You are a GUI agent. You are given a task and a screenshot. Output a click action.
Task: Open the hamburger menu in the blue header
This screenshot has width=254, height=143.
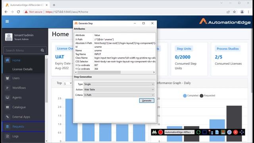(x=7, y=21)
